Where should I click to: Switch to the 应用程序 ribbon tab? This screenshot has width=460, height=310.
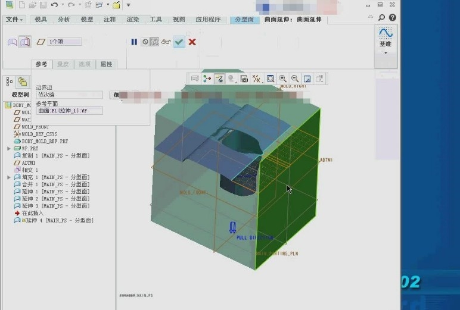coord(208,20)
